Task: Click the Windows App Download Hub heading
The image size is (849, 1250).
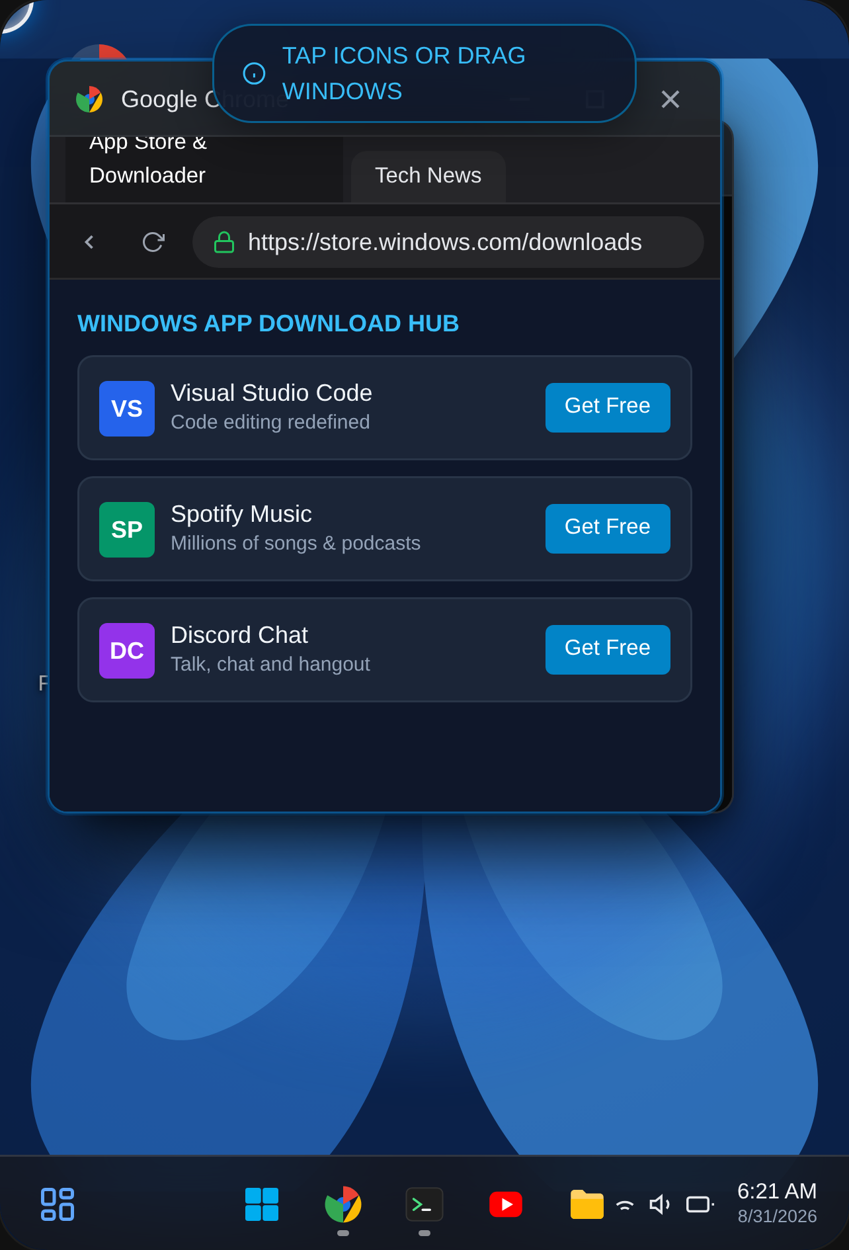Action: pyautogui.click(x=268, y=323)
